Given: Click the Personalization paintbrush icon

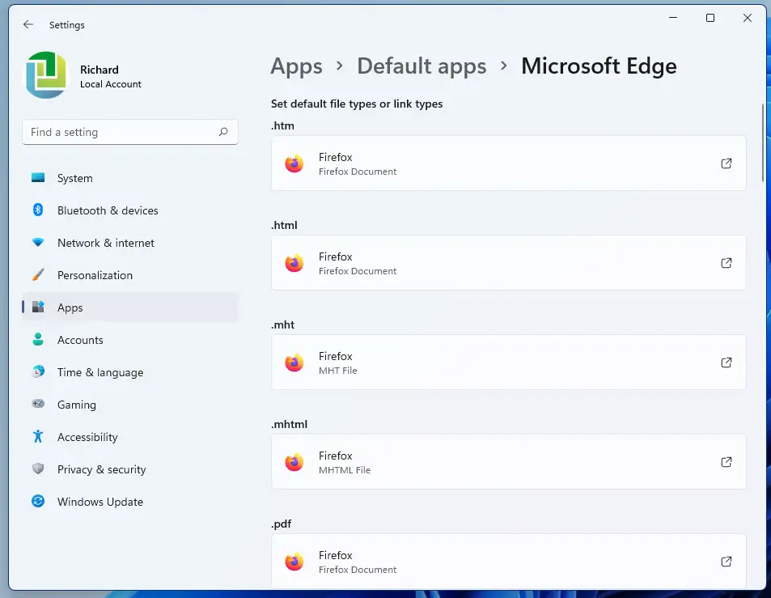Looking at the screenshot, I should coord(38,274).
